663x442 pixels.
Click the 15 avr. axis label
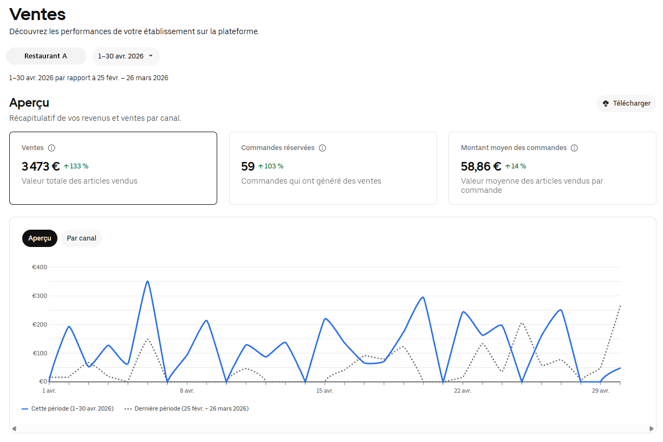[325, 391]
